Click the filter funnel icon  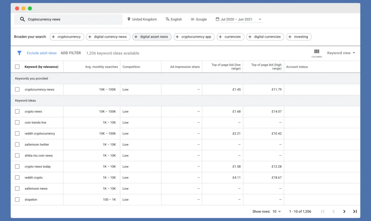19,53
